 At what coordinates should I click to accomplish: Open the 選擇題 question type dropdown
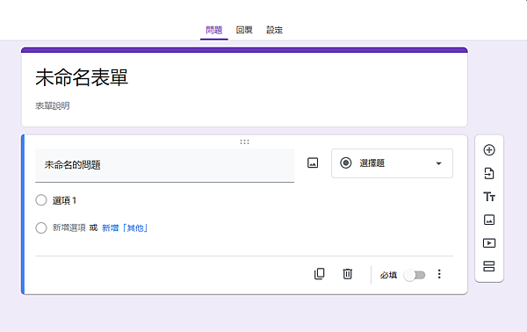[392, 163]
